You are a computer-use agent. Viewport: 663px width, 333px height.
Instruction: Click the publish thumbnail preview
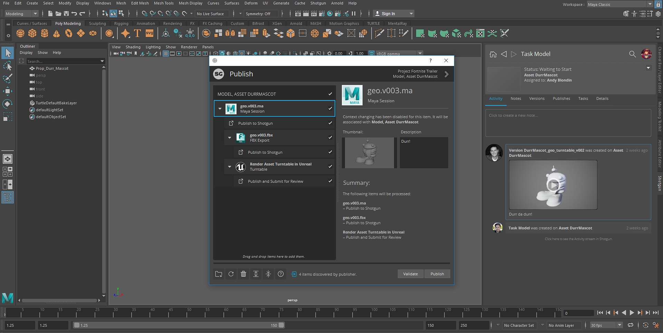(369, 153)
